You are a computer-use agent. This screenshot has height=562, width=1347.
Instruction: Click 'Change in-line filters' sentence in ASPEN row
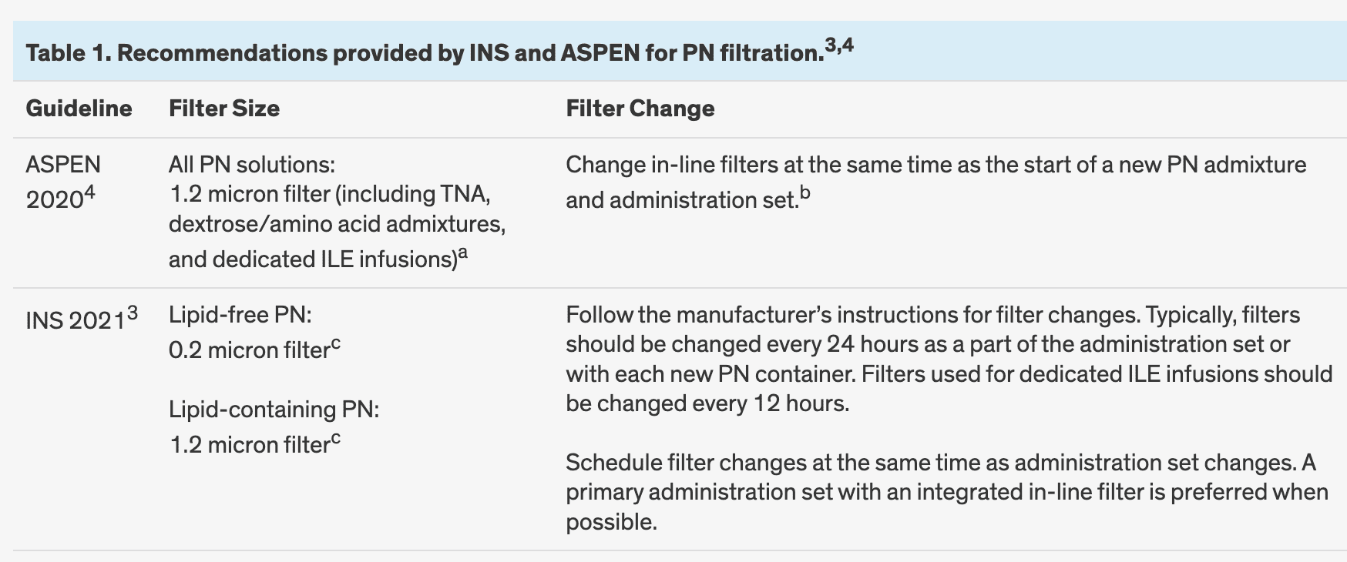click(936, 182)
